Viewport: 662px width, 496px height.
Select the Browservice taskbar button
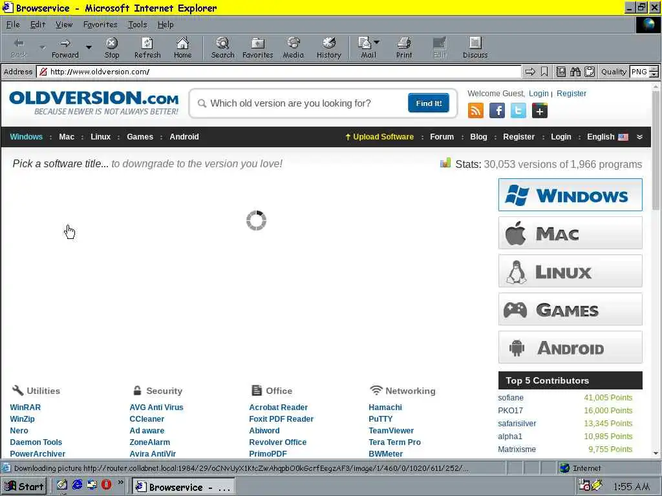point(183,487)
